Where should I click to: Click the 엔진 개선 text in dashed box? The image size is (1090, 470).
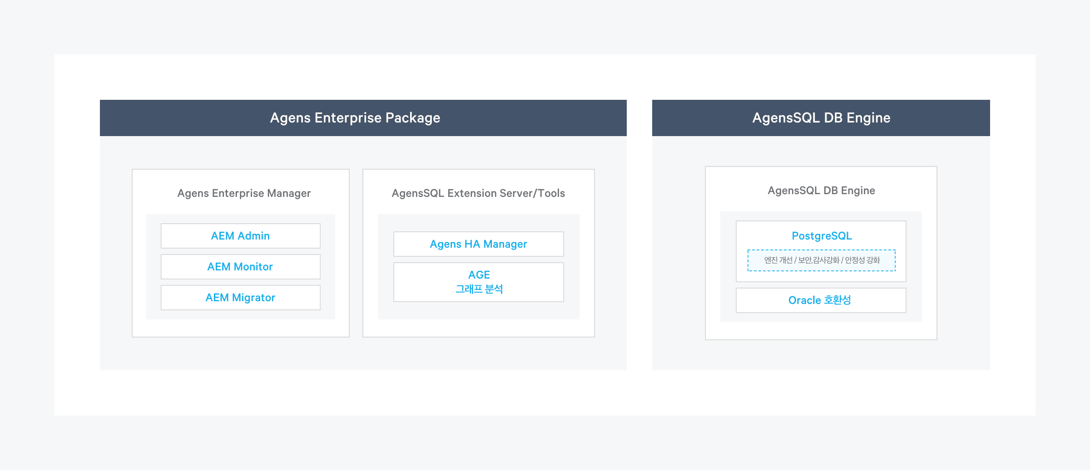(778, 260)
